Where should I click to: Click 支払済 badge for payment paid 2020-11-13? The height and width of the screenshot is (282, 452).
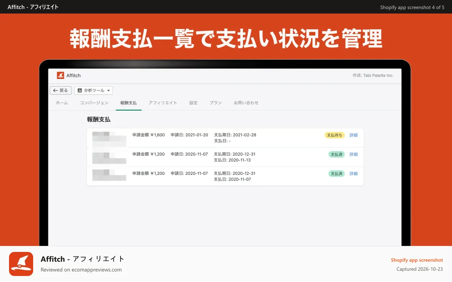336,154
